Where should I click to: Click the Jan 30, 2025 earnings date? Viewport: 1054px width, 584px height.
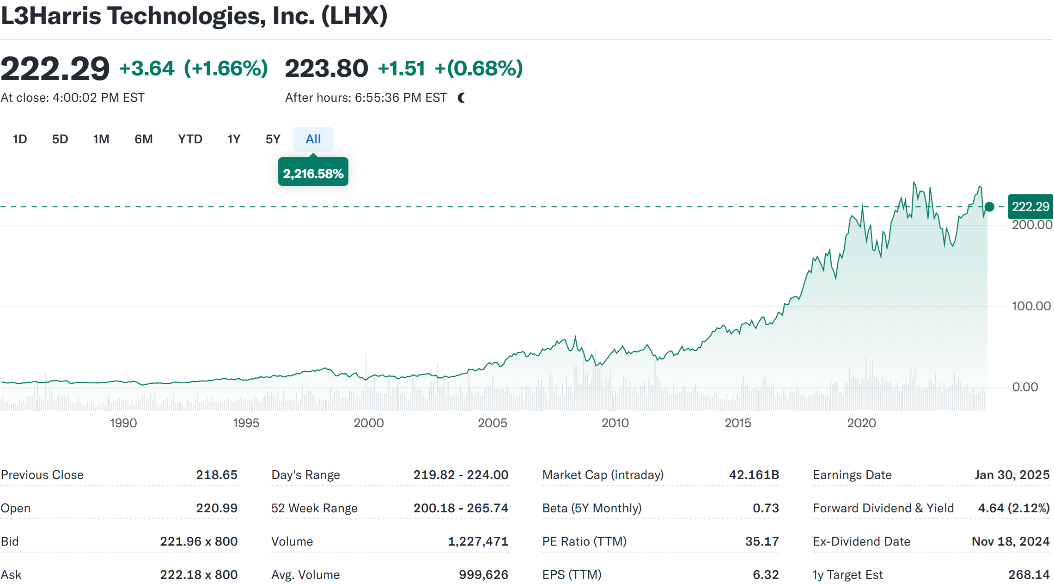click(1012, 475)
